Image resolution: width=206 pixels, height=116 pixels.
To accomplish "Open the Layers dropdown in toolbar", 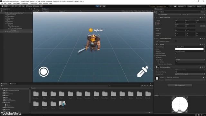I will [x=191, y=6].
